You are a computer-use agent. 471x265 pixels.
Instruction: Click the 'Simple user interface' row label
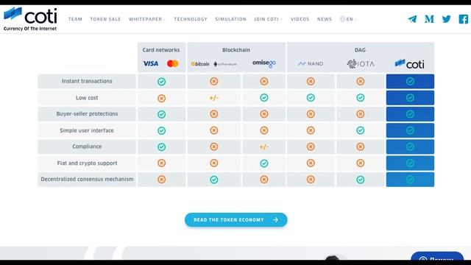[x=87, y=130]
